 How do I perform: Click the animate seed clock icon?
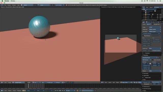(x=150, y=64)
